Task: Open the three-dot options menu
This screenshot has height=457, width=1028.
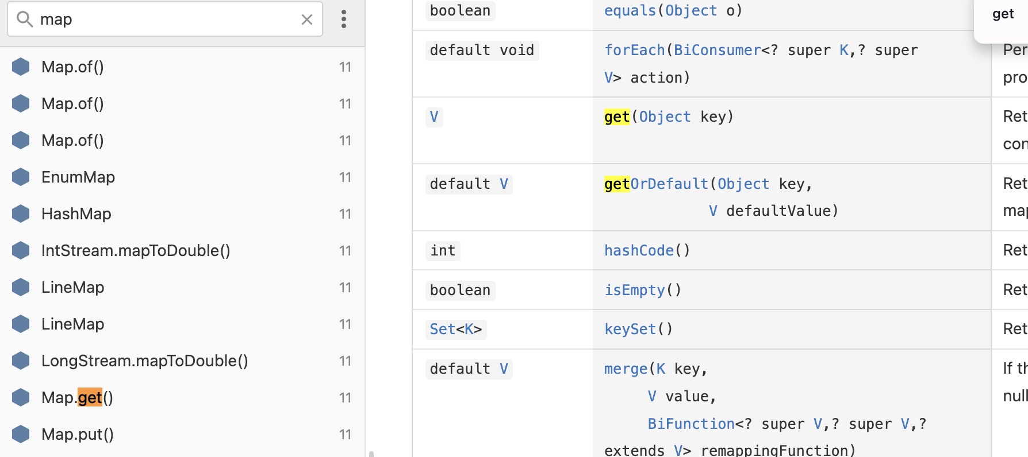Action: [x=344, y=19]
